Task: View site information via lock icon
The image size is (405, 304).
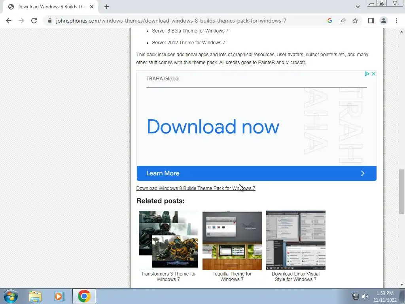Action: [x=50, y=21]
